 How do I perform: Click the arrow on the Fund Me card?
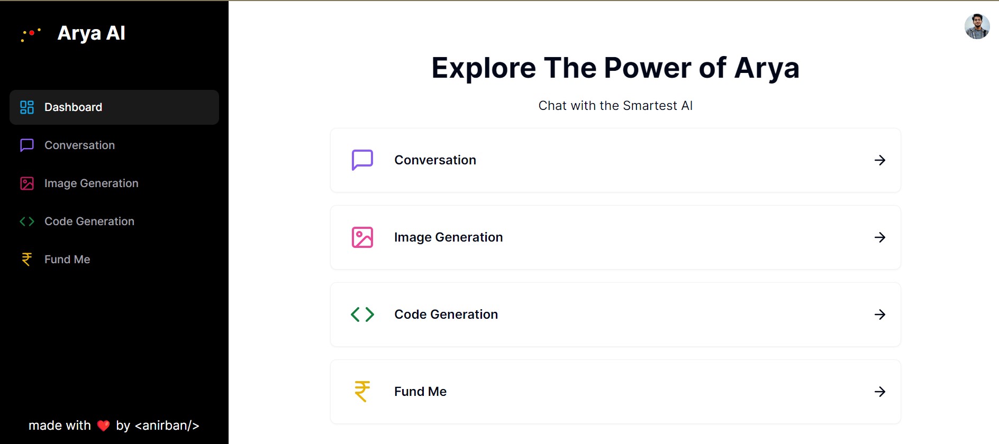[880, 392]
